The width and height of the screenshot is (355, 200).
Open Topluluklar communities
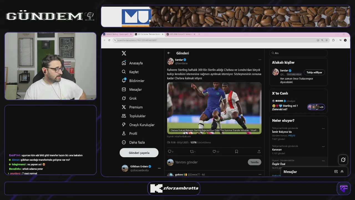click(134, 116)
